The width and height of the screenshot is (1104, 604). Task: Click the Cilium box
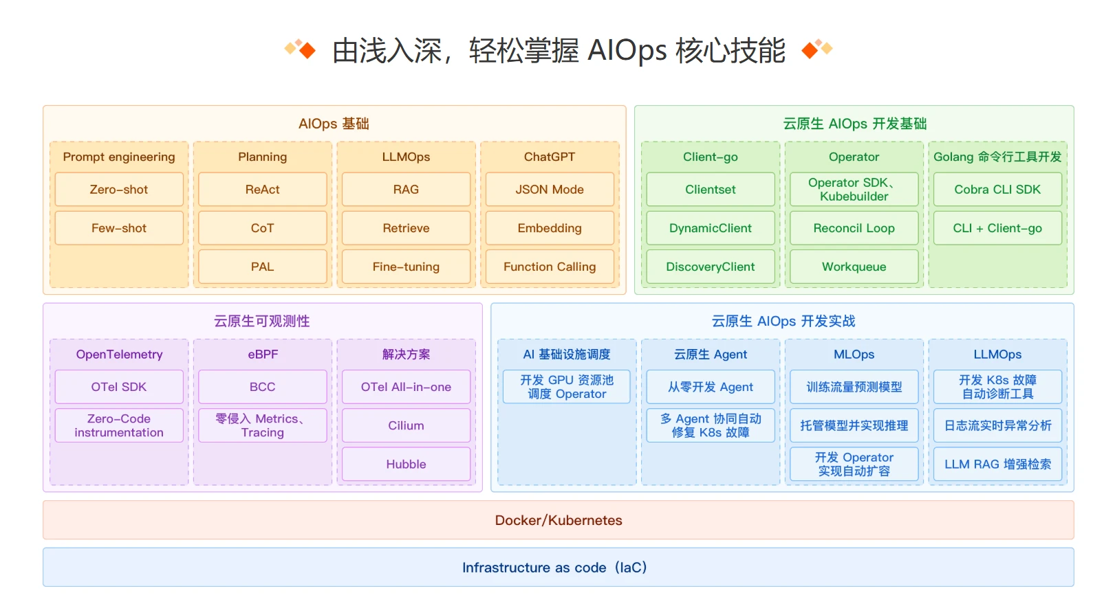pyautogui.click(x=407, y=425)
